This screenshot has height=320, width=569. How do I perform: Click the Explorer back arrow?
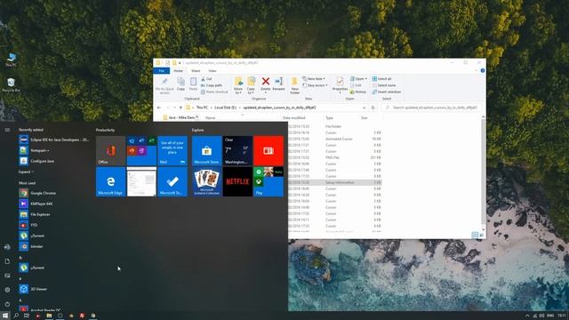(x=159, y=108)
